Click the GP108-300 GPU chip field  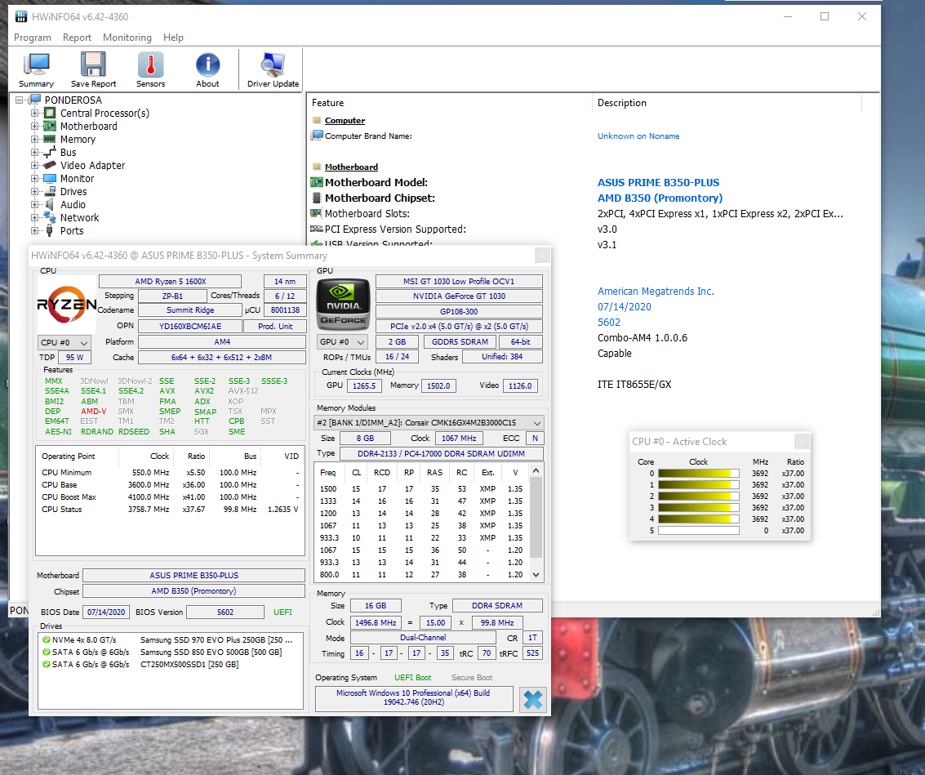click(x=459, y=312)
